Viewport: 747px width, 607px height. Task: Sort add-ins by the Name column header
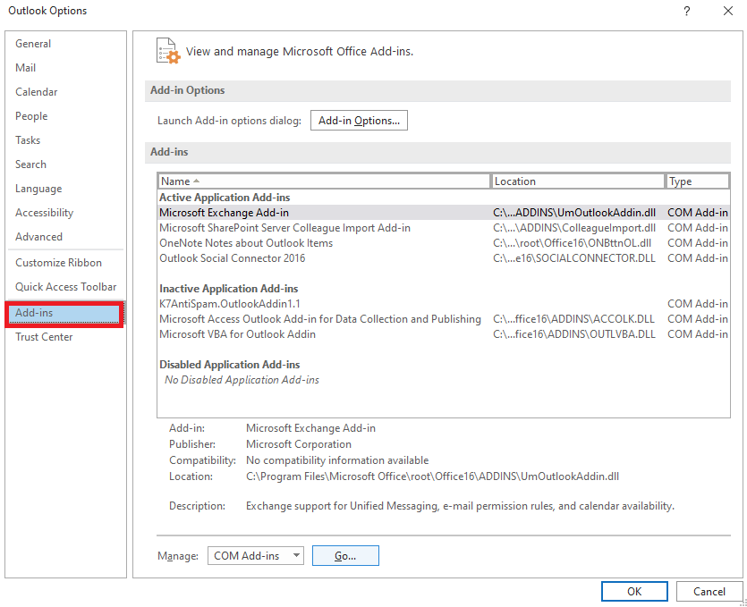[x=324, y=181]
